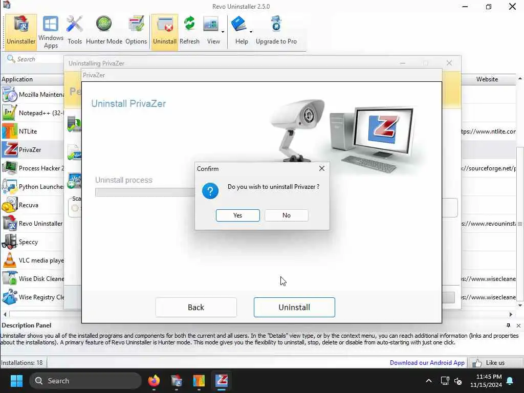Click the left arrow of horizontal scrollbar
This screenshot has width=524, height=393.
point(5,315)
